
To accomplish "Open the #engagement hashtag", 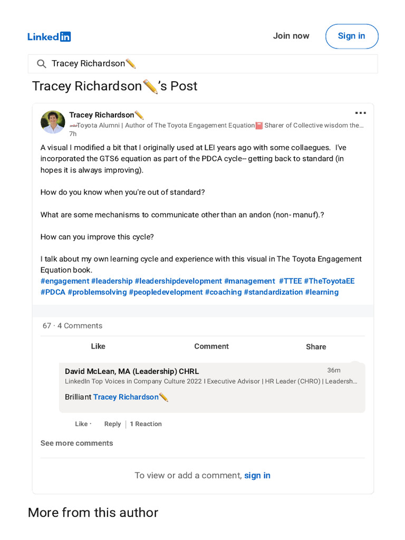I will pos(65,281).
